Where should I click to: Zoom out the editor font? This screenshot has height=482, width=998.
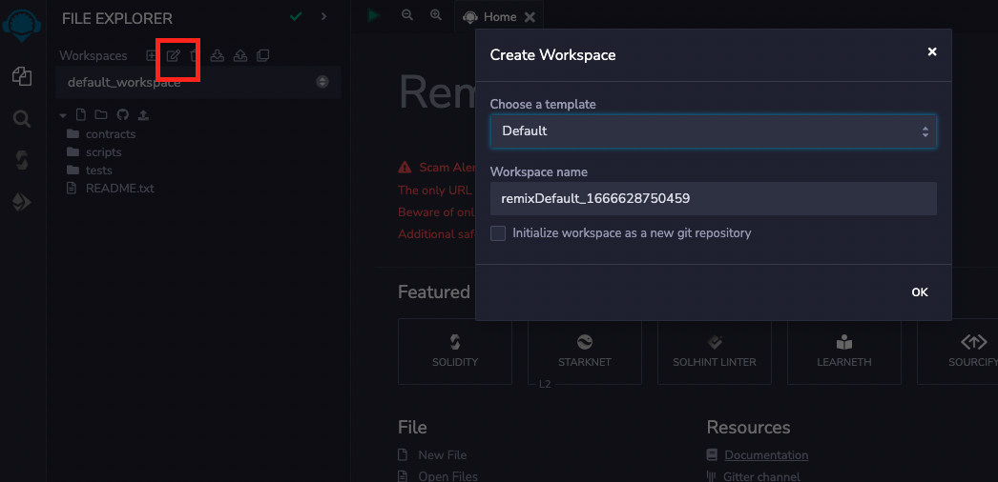tap(407, 15)
